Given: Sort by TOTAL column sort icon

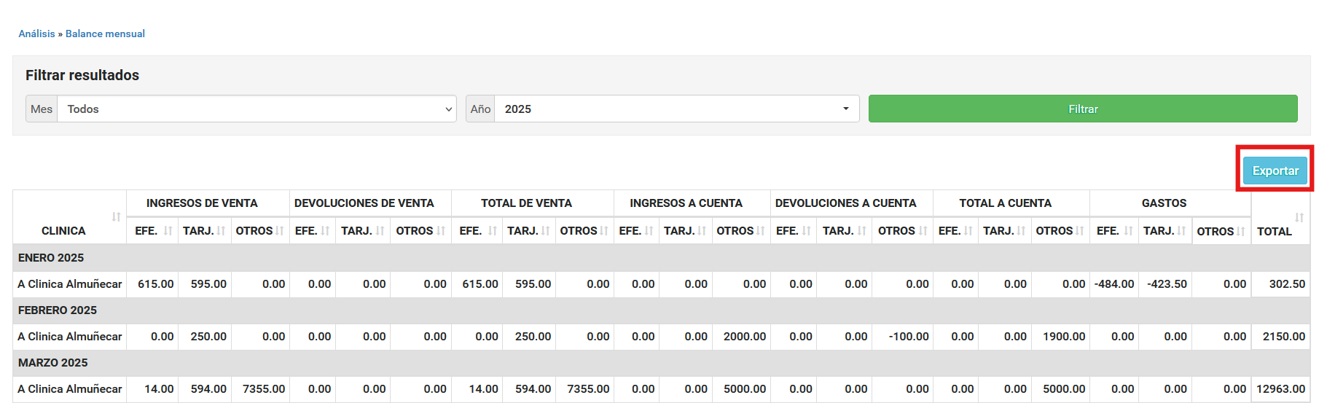Looking at the screenshot, I should pyautogui.click(x=1299, y=217).
